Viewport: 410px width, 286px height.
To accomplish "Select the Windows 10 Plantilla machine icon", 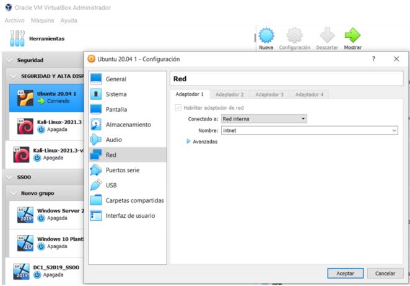I will coord(25,243).
